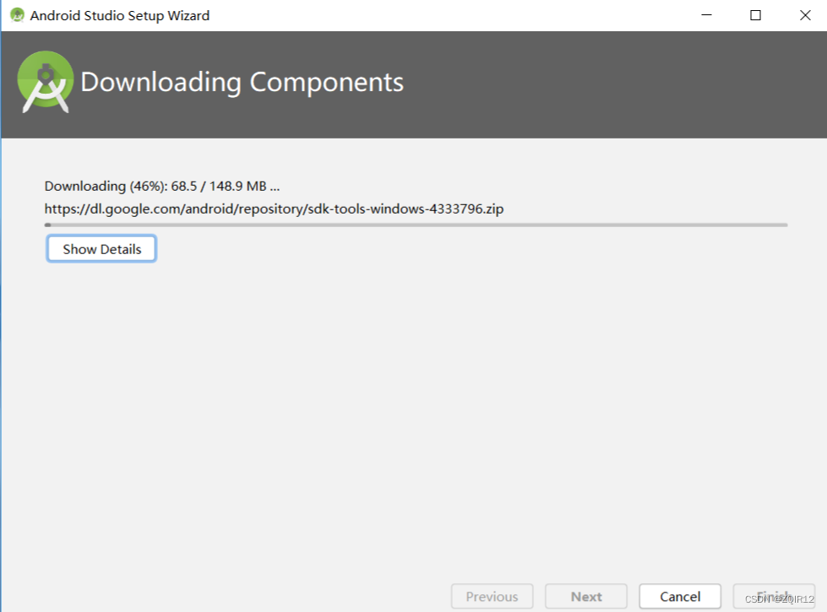Minimize the Setup Wizard window
827x612 pixels.
(707, 15)
